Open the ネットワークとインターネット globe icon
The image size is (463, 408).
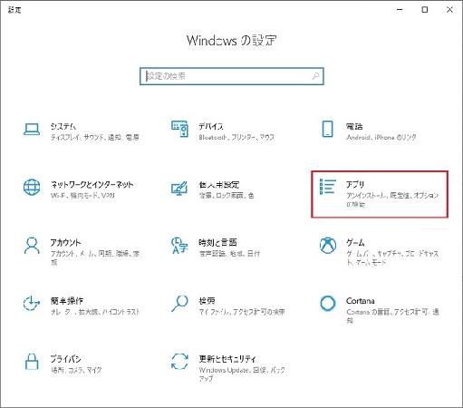[x=32, y=187]
